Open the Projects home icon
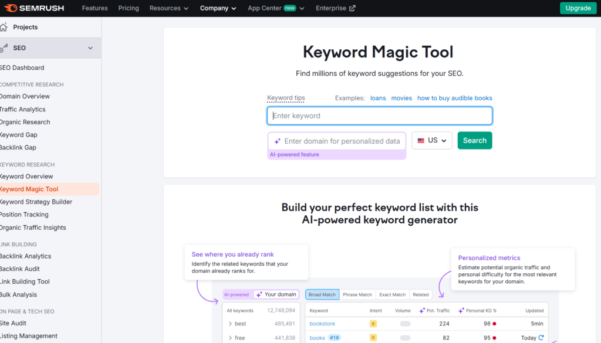Screen dimensions: 601x343 click(x=4, y=27)
